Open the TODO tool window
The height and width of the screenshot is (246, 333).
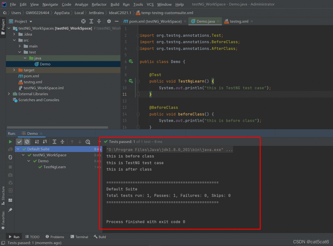pos(32,237)
